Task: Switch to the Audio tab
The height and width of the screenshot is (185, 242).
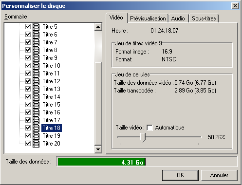Action: [x=178, y=18]
